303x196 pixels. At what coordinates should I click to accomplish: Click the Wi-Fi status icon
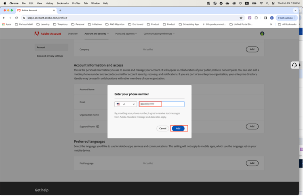pos(261,3)
